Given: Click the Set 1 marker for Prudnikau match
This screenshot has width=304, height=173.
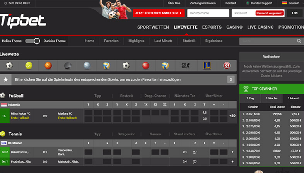Looking at the screenshot, I should coord(5,161).
